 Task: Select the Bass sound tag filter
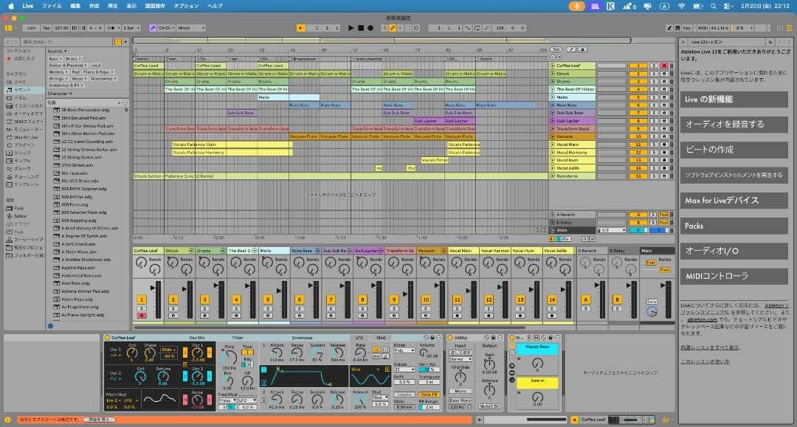(x=55, y=59)
